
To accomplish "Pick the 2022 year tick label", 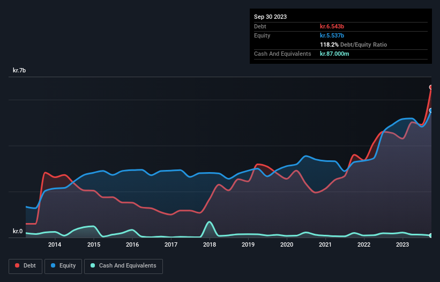I will point(364,245).
